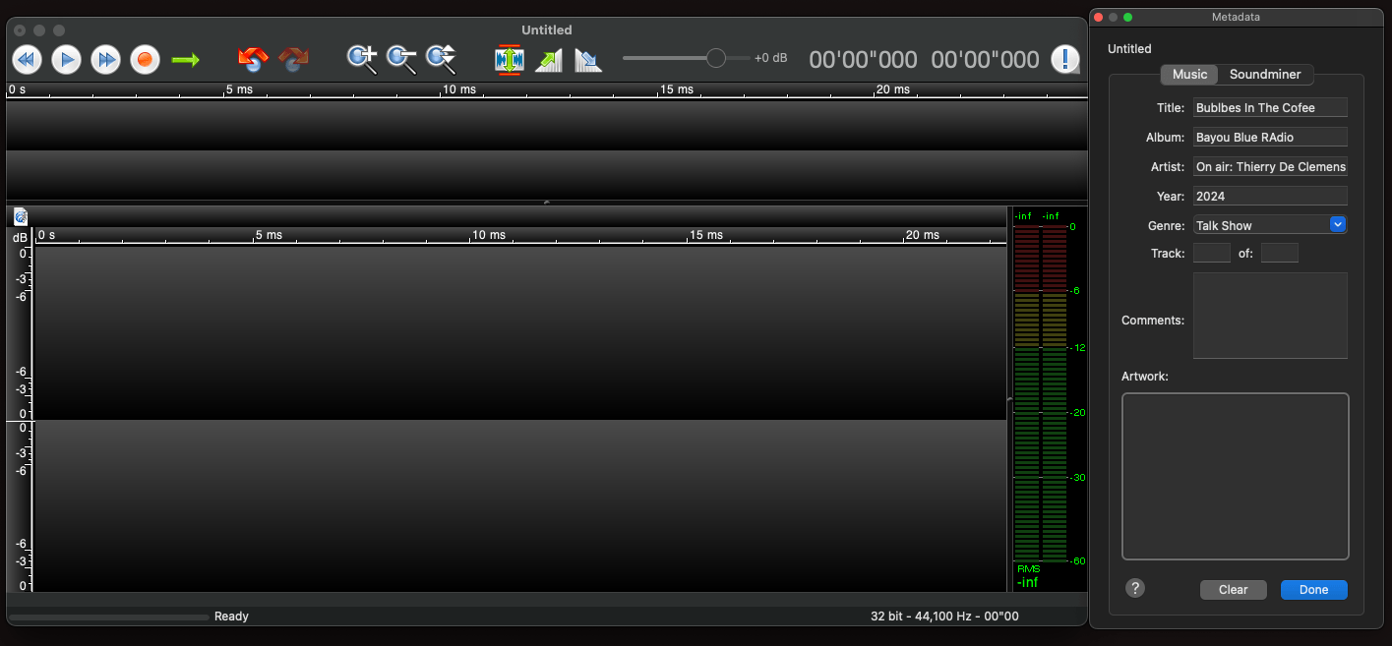Click the Redo arrow icon

(x=293, y=60)
